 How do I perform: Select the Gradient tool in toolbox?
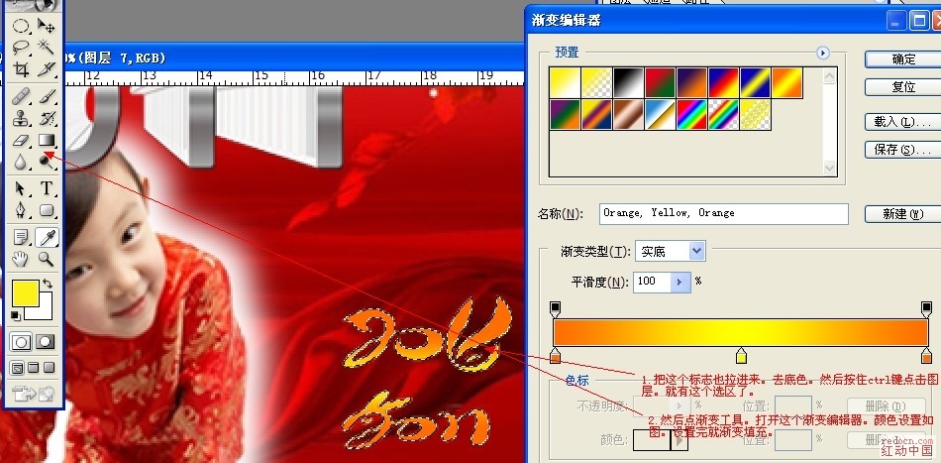46,140
